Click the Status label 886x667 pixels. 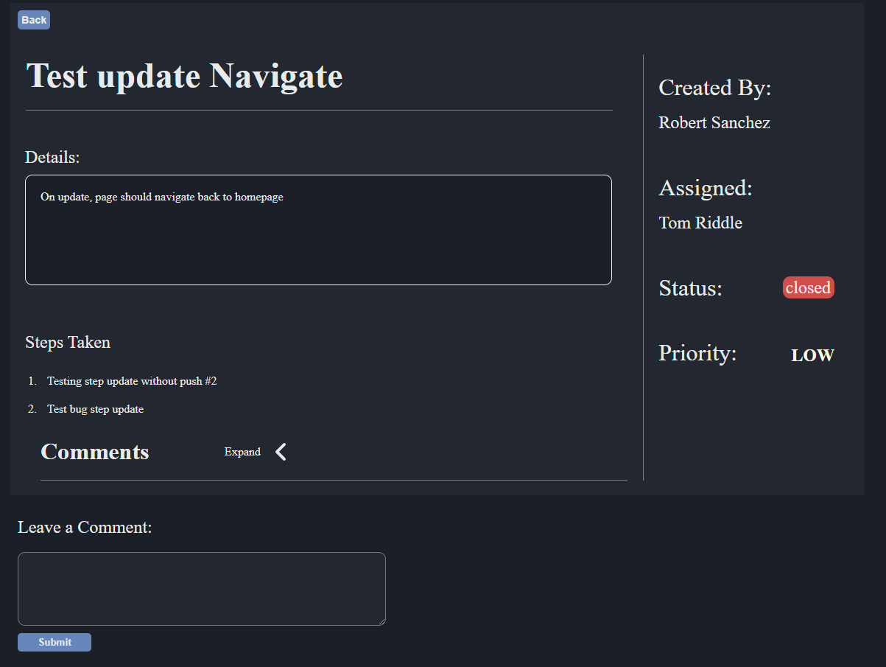[690, 288]
